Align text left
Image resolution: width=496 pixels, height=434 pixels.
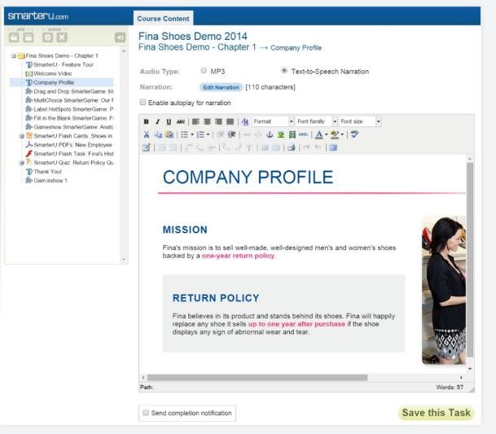195,121
